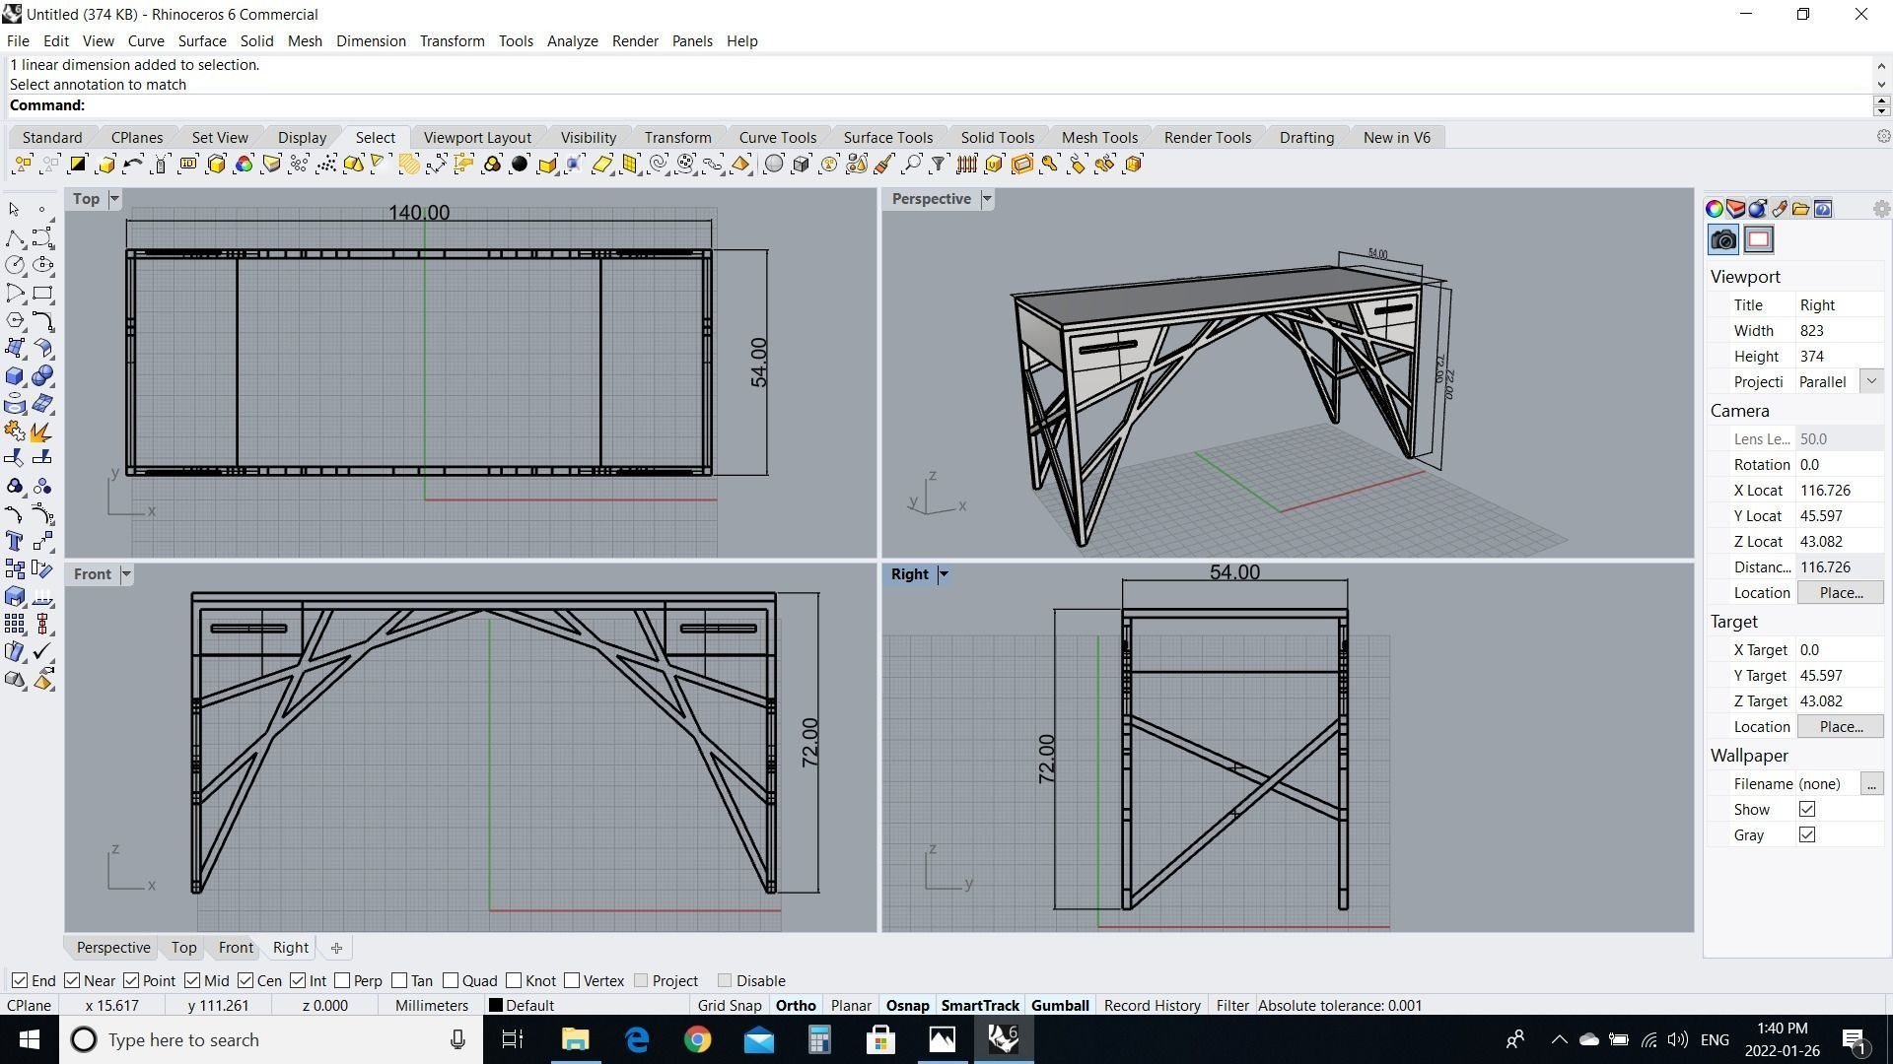
Task: Open Google Chrome from the taskbar
Action: pos(697,1039)
